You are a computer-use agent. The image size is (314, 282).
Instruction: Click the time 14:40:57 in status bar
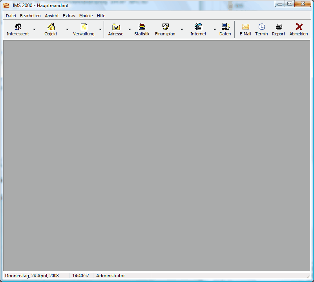pos(80,276)
